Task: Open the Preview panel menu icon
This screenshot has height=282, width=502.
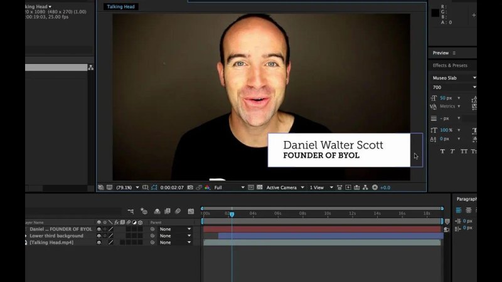Action: coord(454,53)
